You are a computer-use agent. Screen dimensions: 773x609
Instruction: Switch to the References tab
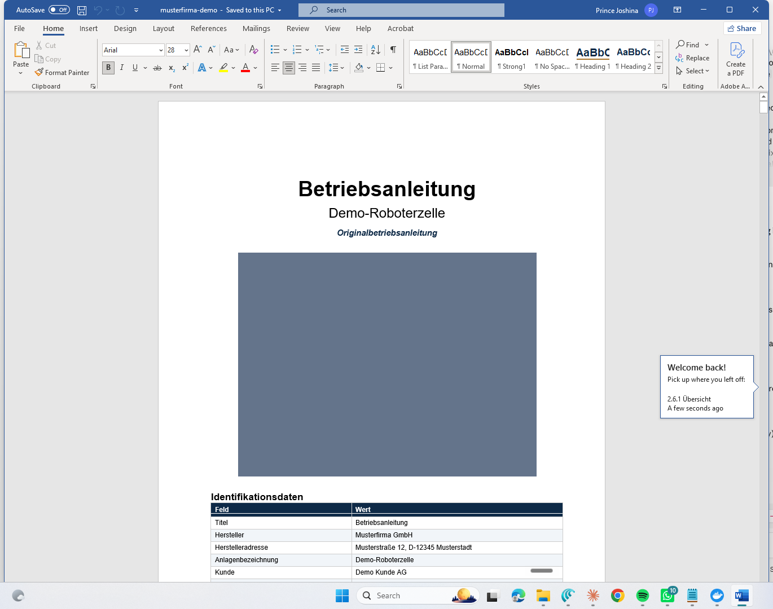pyautogui.click(x=209, y=28)
